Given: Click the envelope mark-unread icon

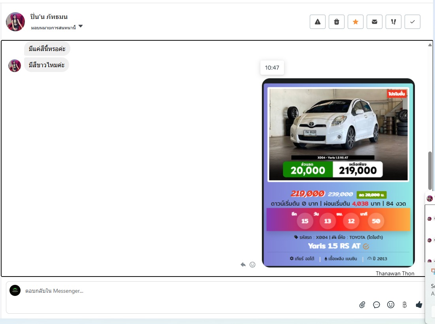Looking at the screenshot, I should (x=374, y=22).
